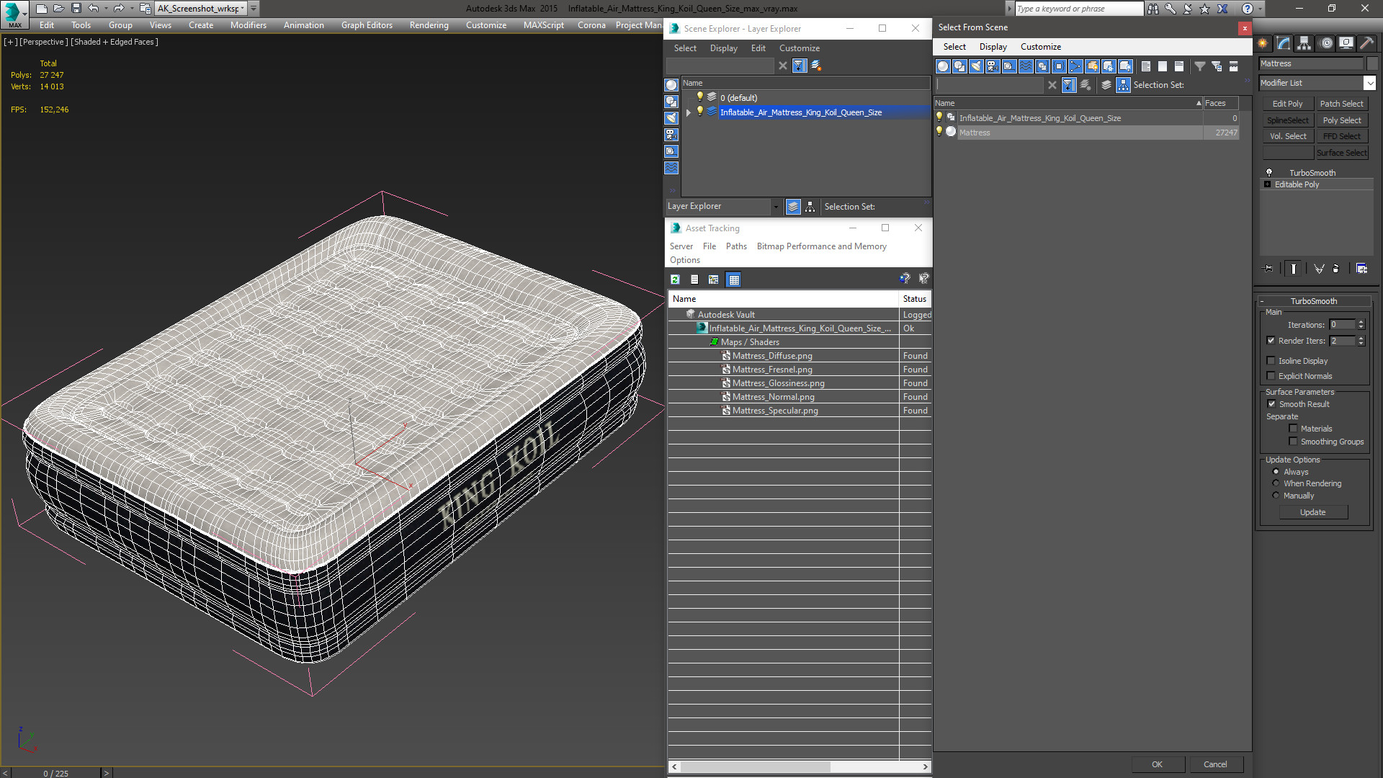Open Paths menu in Asset Tracking
The height and width of the screenshot is (778, 1383).
[736, 246]
